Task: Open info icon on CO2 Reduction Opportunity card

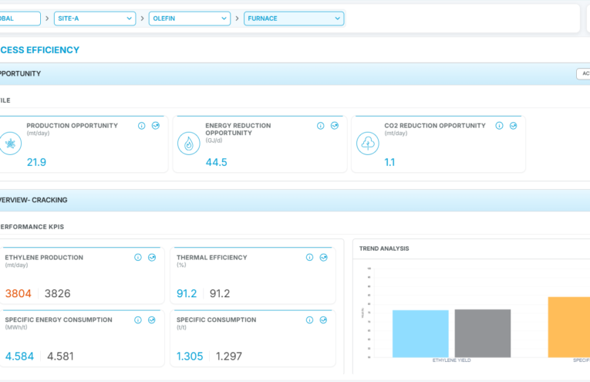Action: [x=499, y=126]
